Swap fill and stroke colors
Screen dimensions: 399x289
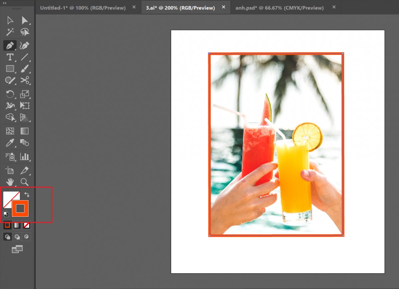[27, 195]
